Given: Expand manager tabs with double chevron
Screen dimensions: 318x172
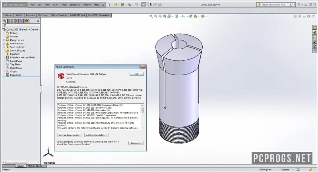Looking at the screenshot, I should click(x=38, y=21).
